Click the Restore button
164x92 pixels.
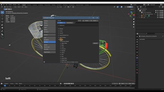point(95,43)
